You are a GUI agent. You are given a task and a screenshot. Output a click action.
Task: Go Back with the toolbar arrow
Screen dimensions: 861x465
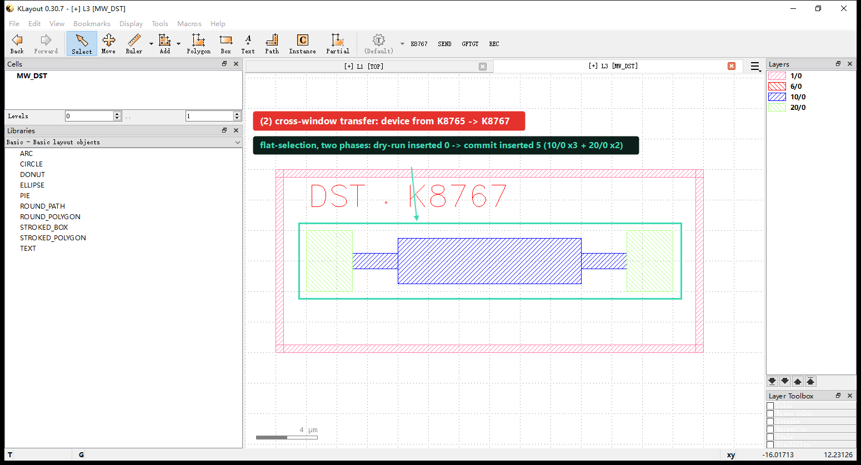[x=17, y=44]
